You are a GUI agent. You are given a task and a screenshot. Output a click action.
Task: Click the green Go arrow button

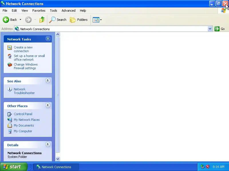217,29
